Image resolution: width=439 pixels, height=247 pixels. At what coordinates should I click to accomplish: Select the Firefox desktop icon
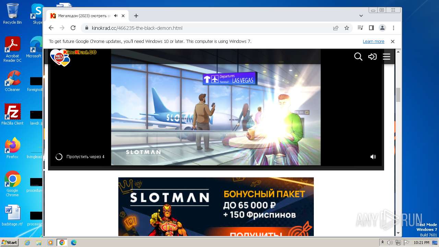coord(12,148)
